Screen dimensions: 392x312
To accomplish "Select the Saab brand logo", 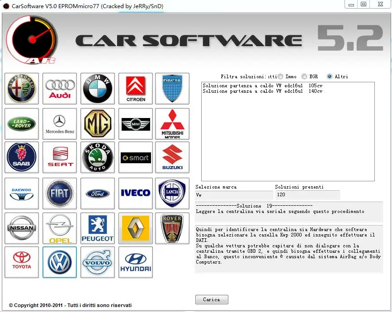I will pos(22,157).
